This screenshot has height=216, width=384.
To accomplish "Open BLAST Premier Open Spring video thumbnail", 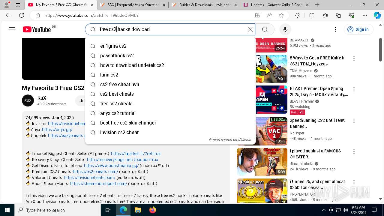I will coord(271,99).
